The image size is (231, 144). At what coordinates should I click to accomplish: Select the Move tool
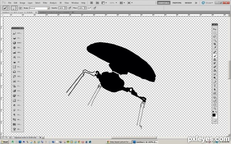tap(215, 29)
